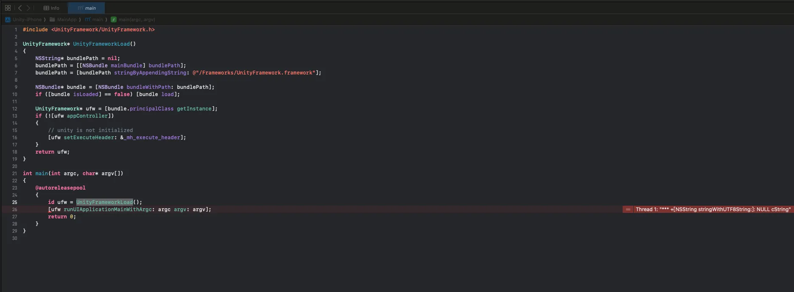Viewport: 794px width, 292px height.
Task: Go forward with the right chevron
Action: point(28,8)
